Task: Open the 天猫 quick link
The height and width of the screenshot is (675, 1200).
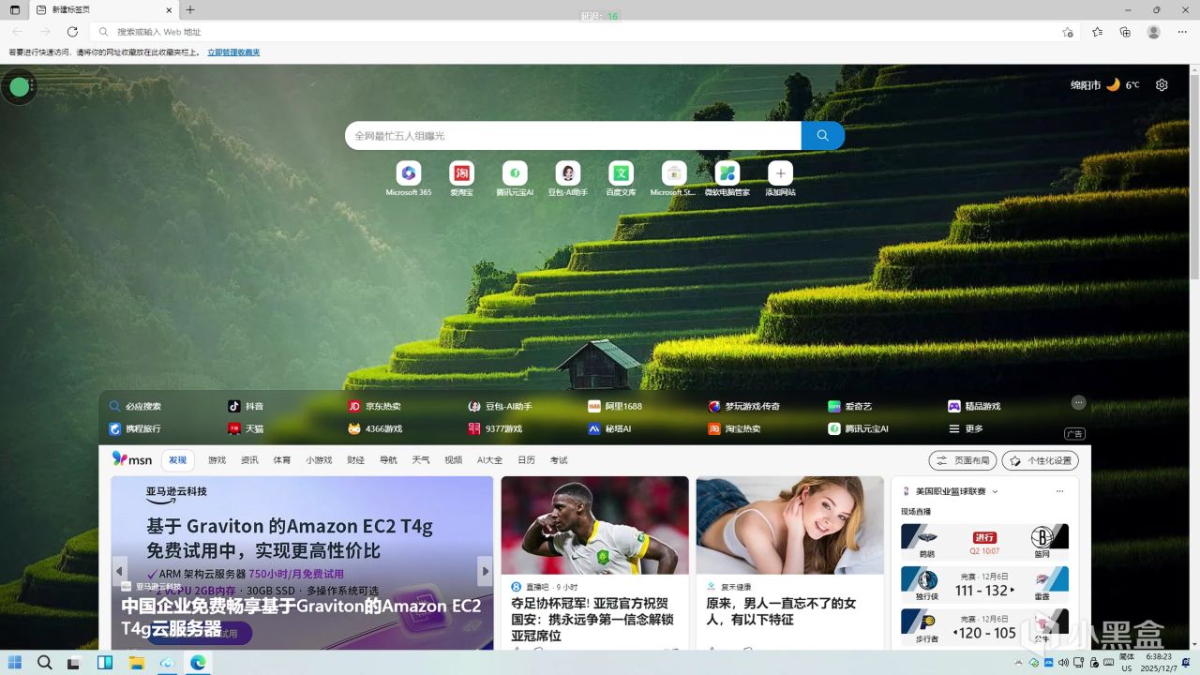Action: (246, 428)
